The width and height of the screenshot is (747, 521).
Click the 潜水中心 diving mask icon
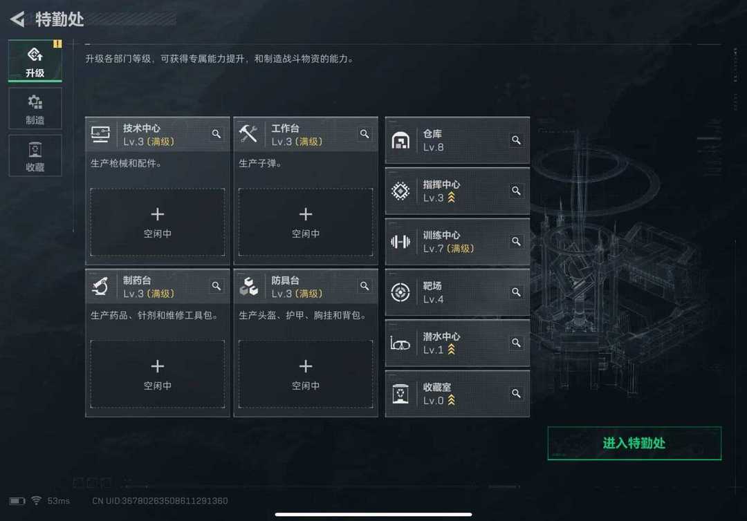tap(400, 343)
